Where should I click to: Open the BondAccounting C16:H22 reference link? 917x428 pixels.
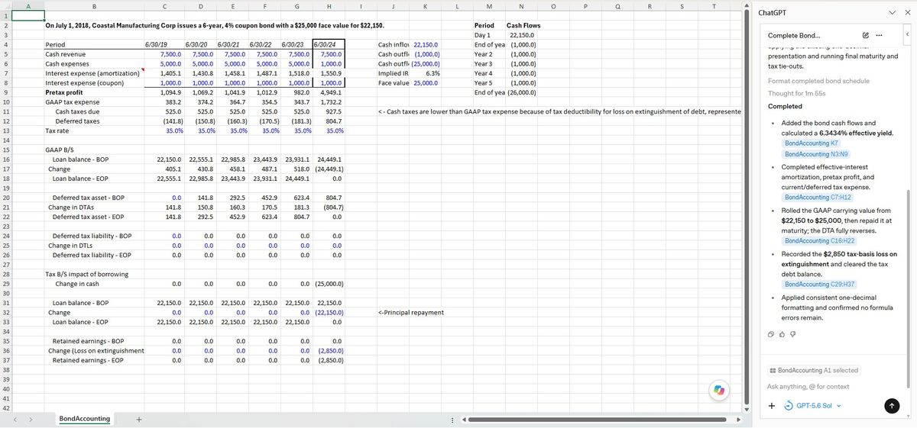tap(819, 240)
